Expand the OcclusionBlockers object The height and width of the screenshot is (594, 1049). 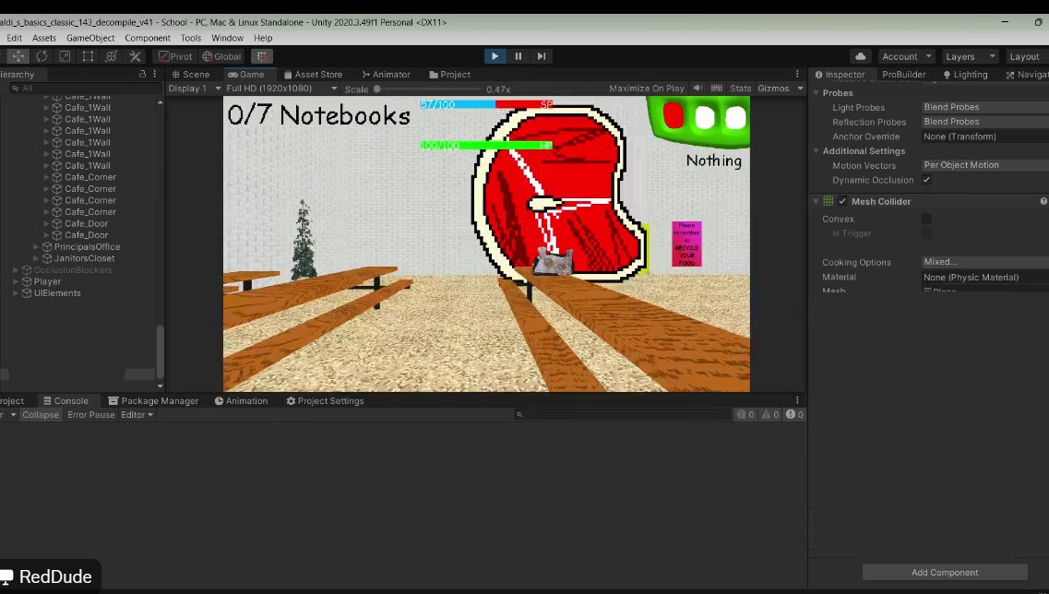click(x=16, y=270)
